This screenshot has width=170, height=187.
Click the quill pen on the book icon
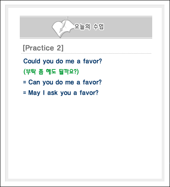click(64, 24)
